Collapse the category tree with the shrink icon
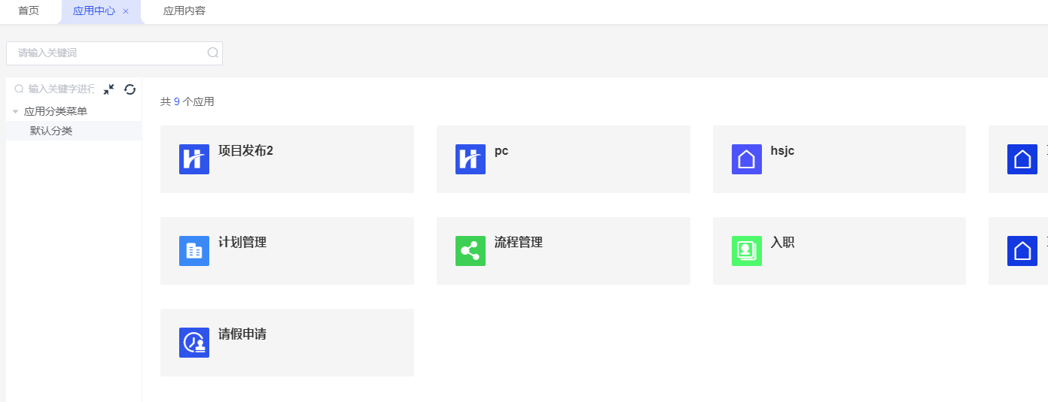This screenshot has height=402, width=1048. 109,89
